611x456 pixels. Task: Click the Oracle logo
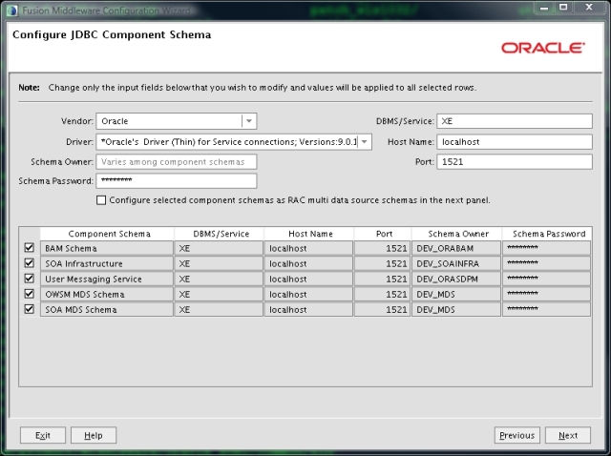tap(543, 48)
